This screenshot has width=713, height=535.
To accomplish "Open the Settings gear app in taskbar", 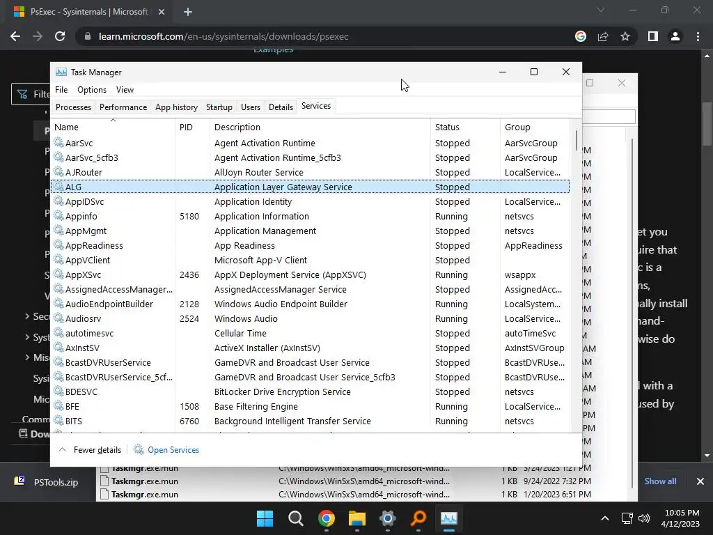I will 387,518.
